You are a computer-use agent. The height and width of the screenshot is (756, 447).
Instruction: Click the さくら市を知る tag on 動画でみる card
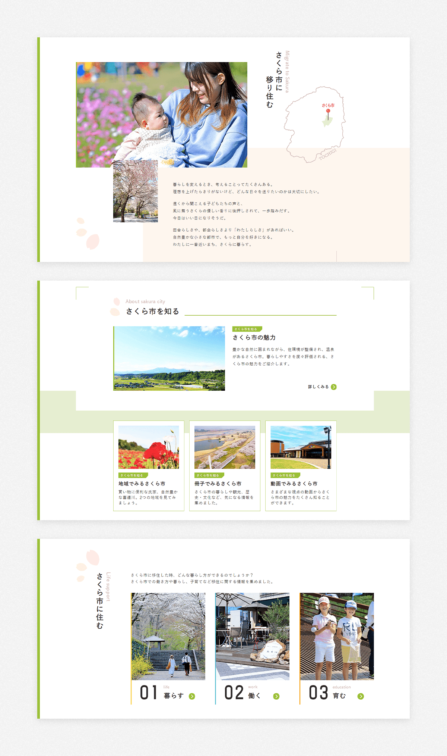[285, 475]
